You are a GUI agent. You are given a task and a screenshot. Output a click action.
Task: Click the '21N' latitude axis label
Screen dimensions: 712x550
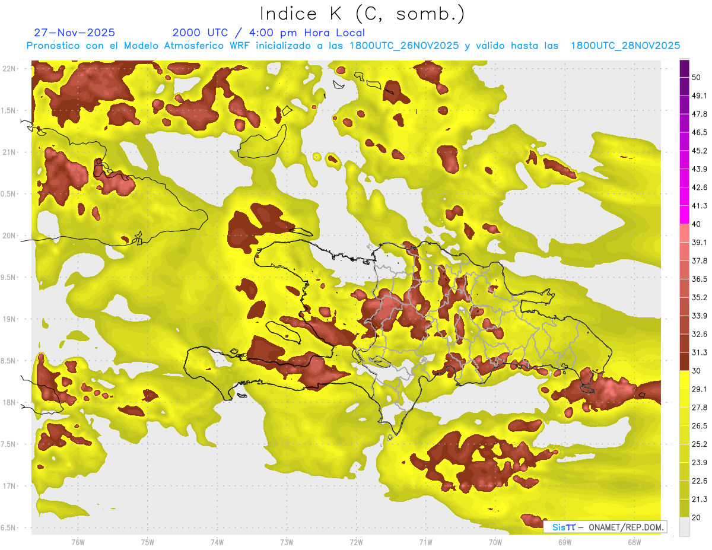(9, 152)
